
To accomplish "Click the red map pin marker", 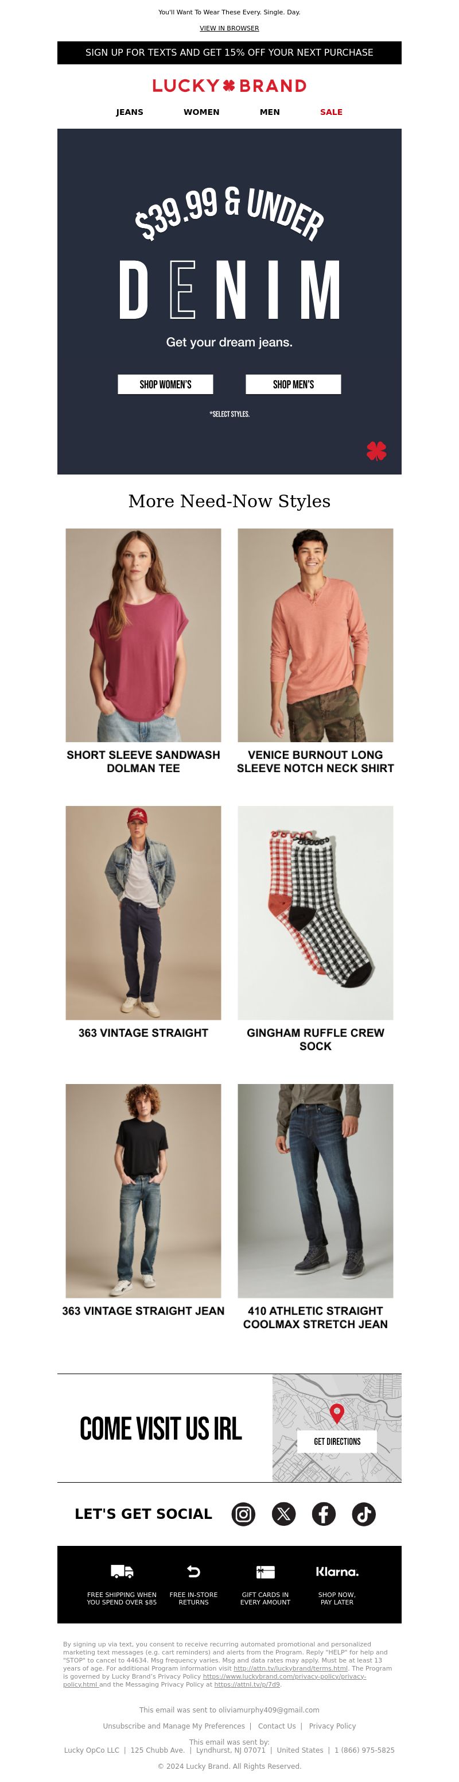I will 337,1413.
